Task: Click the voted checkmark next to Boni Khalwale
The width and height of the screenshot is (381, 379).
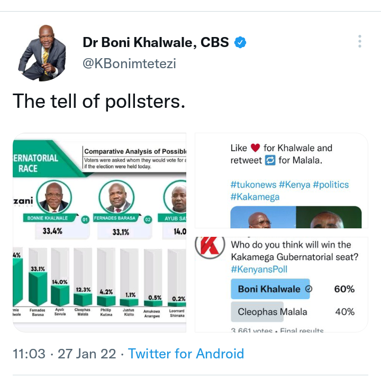Action: tap(309, 289)
